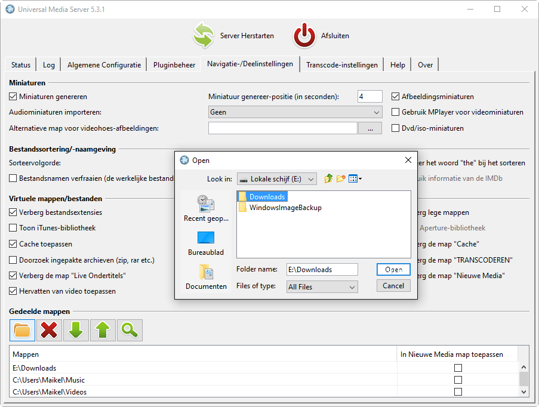Enable Bestandsnamen verfraaien checkbox

pyautogui.click(x=13, y=178)
